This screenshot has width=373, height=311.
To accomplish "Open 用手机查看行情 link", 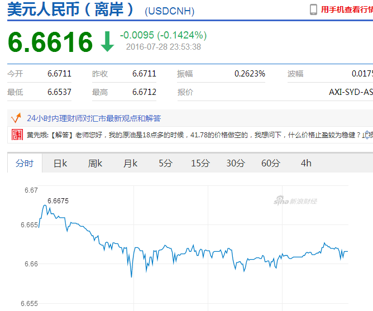I will (x=347, y=9).
